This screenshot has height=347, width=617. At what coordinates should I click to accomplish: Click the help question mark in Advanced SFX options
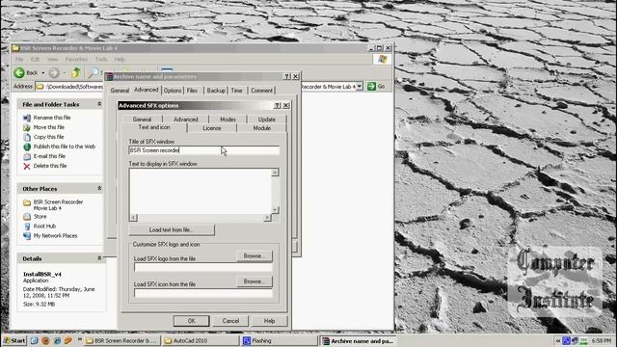tap(277, 105)
